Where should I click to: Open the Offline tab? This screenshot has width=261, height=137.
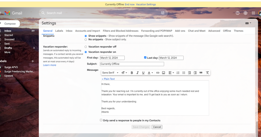(x=227, y=31)
